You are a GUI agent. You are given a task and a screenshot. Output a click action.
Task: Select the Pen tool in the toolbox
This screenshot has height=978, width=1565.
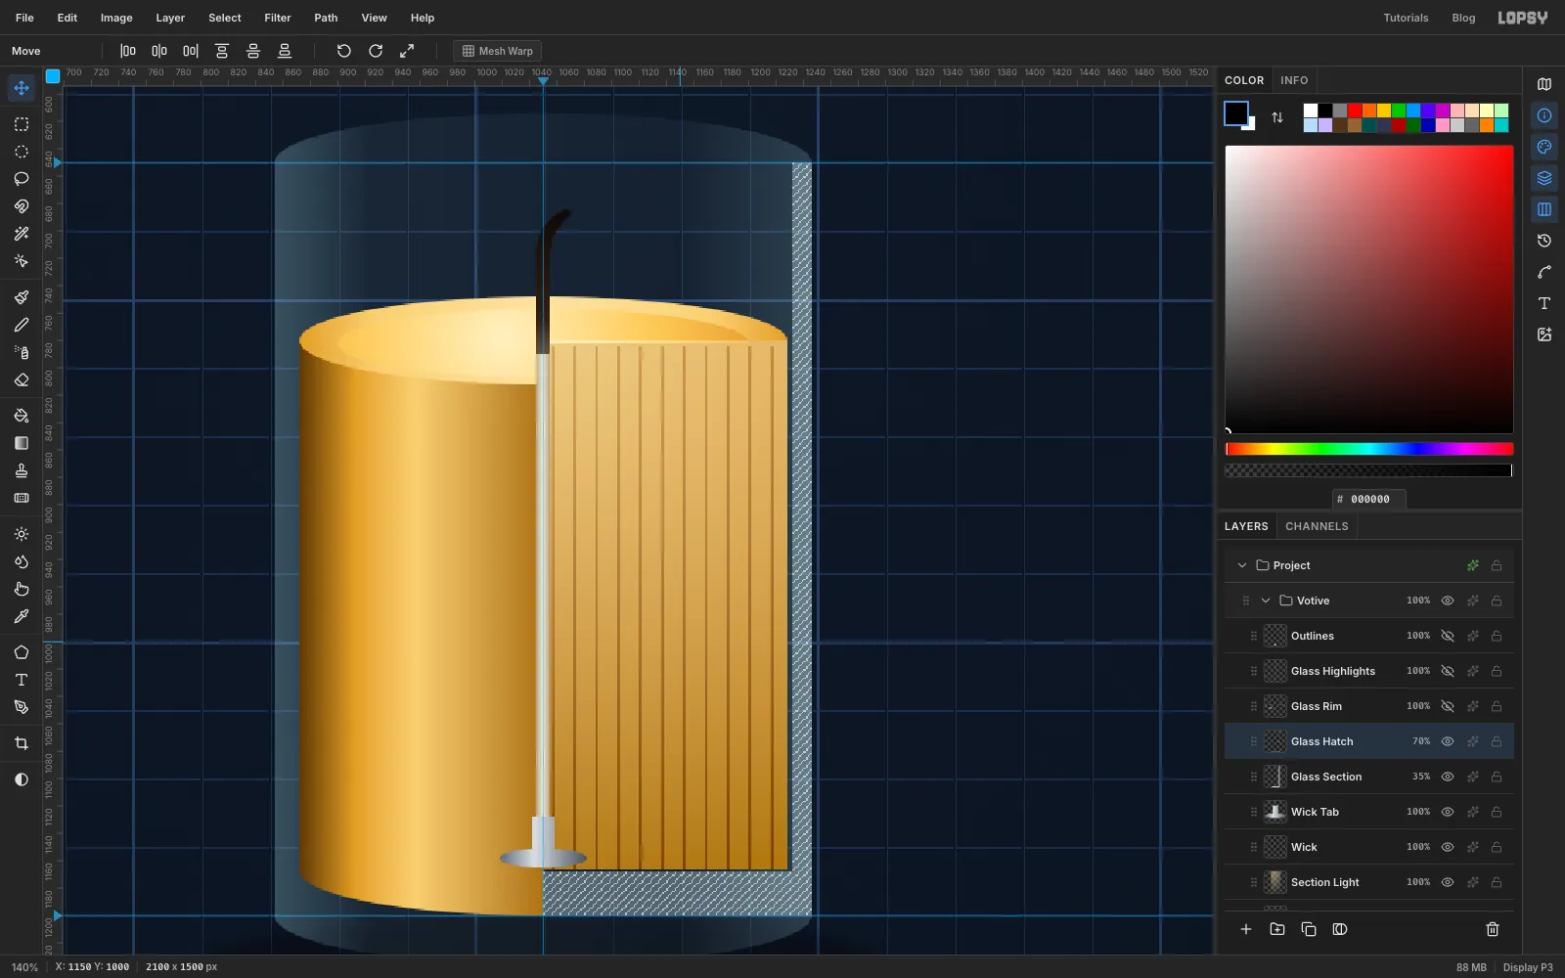point(22,707)
